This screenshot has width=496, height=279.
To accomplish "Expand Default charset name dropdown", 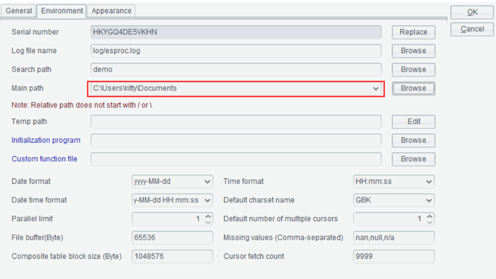I will [429, 201].
